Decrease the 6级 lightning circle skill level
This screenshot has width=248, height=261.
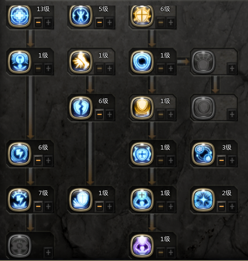[x=38, y=160]
